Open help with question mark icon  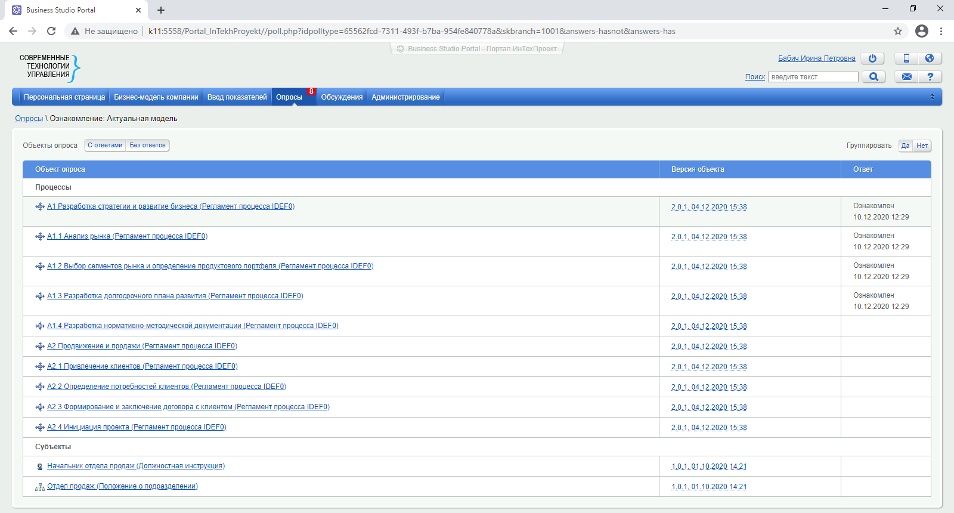pos(930,77)
